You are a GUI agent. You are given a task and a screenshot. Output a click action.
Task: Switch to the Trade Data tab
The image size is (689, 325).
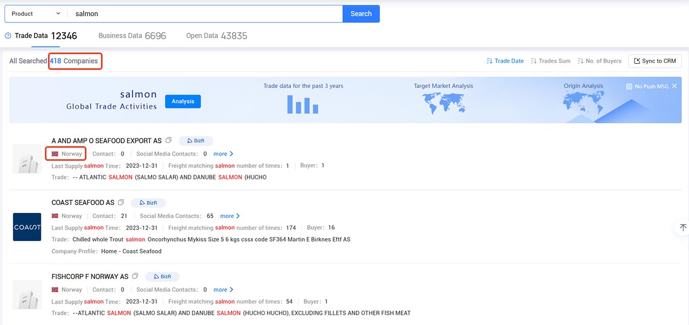tap(46, 36)
